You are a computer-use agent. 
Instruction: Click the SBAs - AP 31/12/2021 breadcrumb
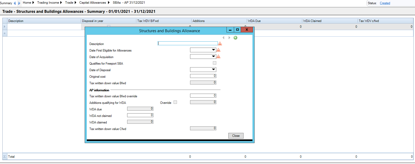(x=129, y=3)
